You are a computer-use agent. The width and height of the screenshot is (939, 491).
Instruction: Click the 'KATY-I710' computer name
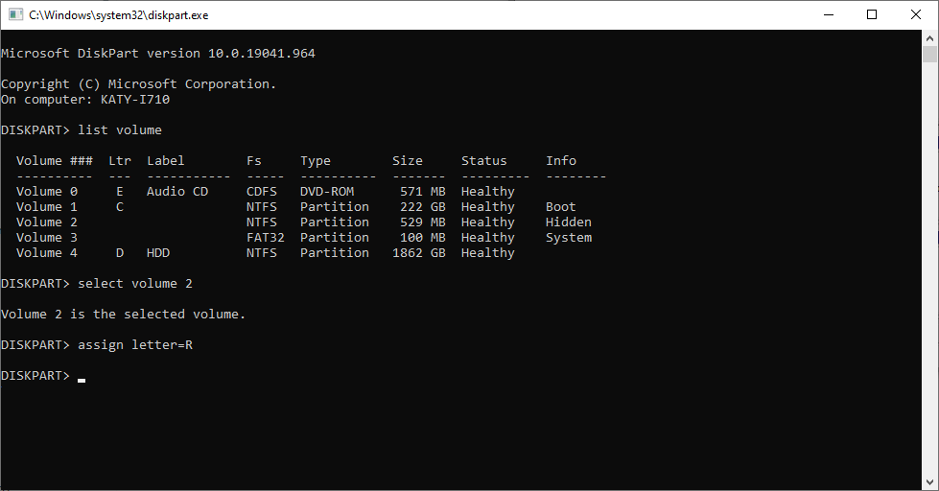coord(135,100)
